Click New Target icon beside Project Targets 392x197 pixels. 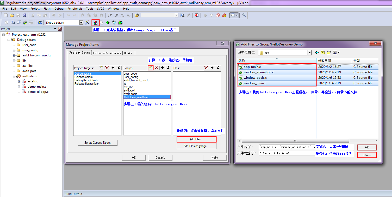point(101,68)
